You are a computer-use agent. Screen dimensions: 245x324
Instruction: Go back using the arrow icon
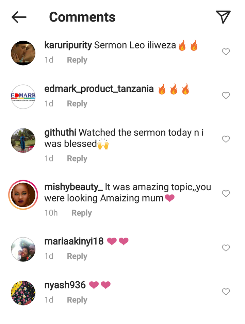point(19,17)
